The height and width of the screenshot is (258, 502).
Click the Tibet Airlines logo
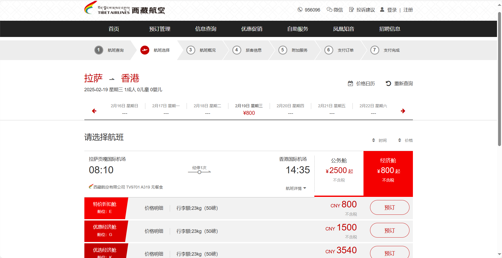point(125,9)
